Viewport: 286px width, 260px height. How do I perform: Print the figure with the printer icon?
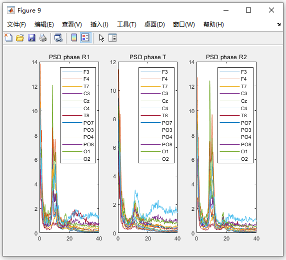click(x=43, y=38)
